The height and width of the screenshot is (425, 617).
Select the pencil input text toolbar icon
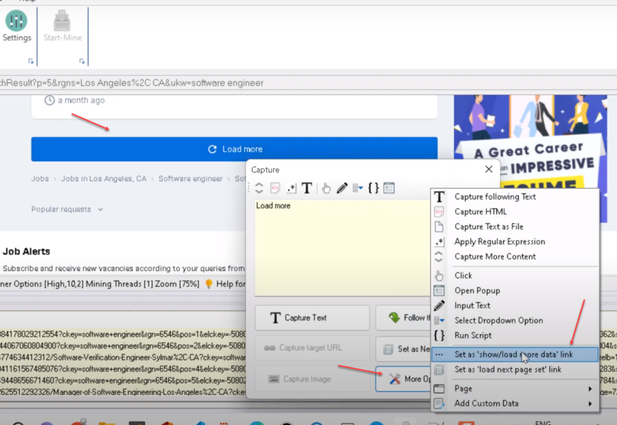[342, 188]
